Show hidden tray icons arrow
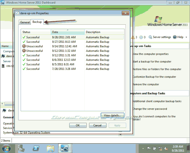 [x=143, y=149]
